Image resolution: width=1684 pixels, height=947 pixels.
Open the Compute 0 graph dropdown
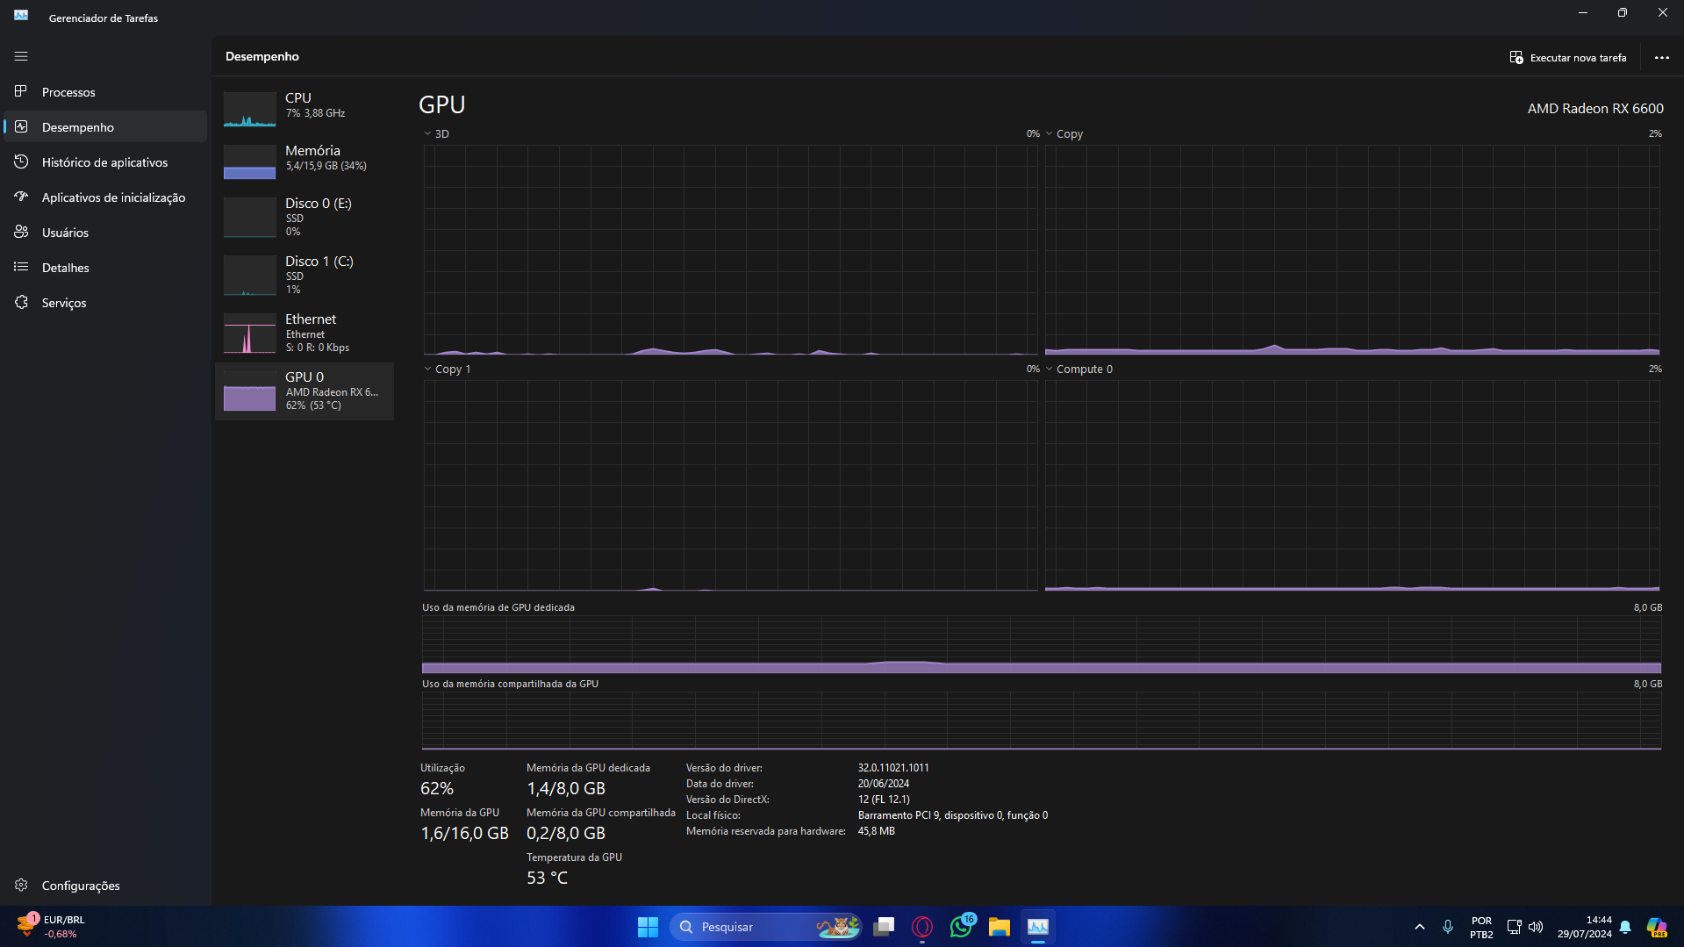click(1079, 369)
